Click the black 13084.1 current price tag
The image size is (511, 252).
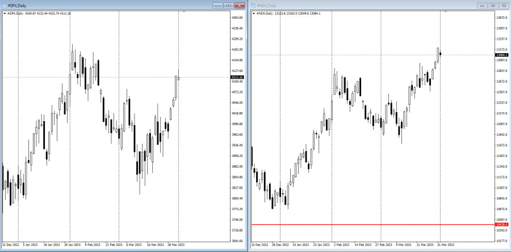tap(501, 55)
